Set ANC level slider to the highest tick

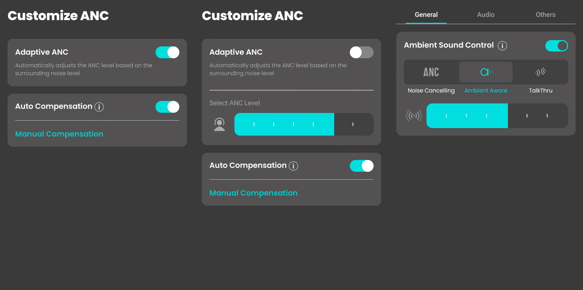click(x=353, y=125)
